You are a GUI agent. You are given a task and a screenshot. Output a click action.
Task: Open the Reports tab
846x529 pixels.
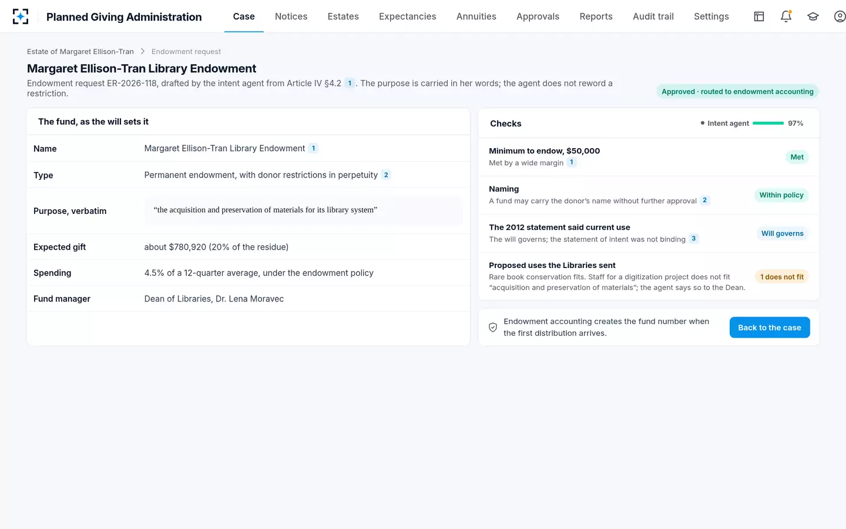(x=596, y=16)
